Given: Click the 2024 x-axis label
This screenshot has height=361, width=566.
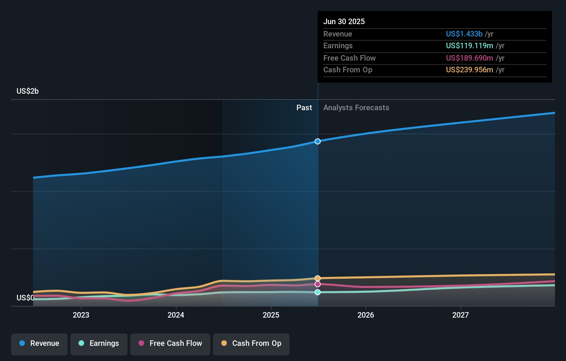Looking at the screenshot, I should pos(176,315).
